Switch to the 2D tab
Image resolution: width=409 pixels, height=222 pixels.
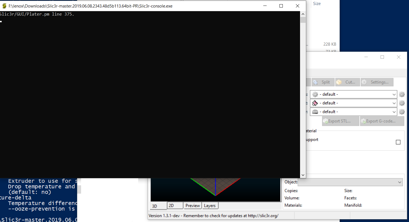(x=175, y=205)
